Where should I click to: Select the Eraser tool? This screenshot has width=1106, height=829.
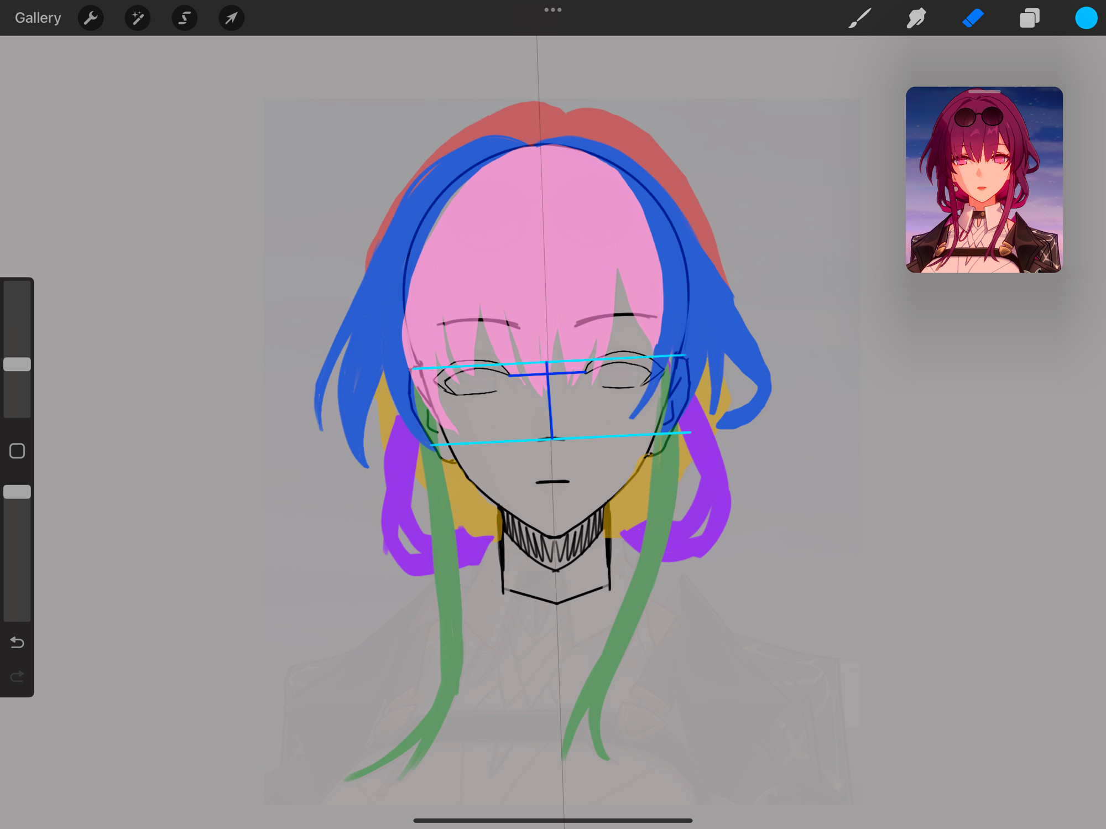coord(973,18)
